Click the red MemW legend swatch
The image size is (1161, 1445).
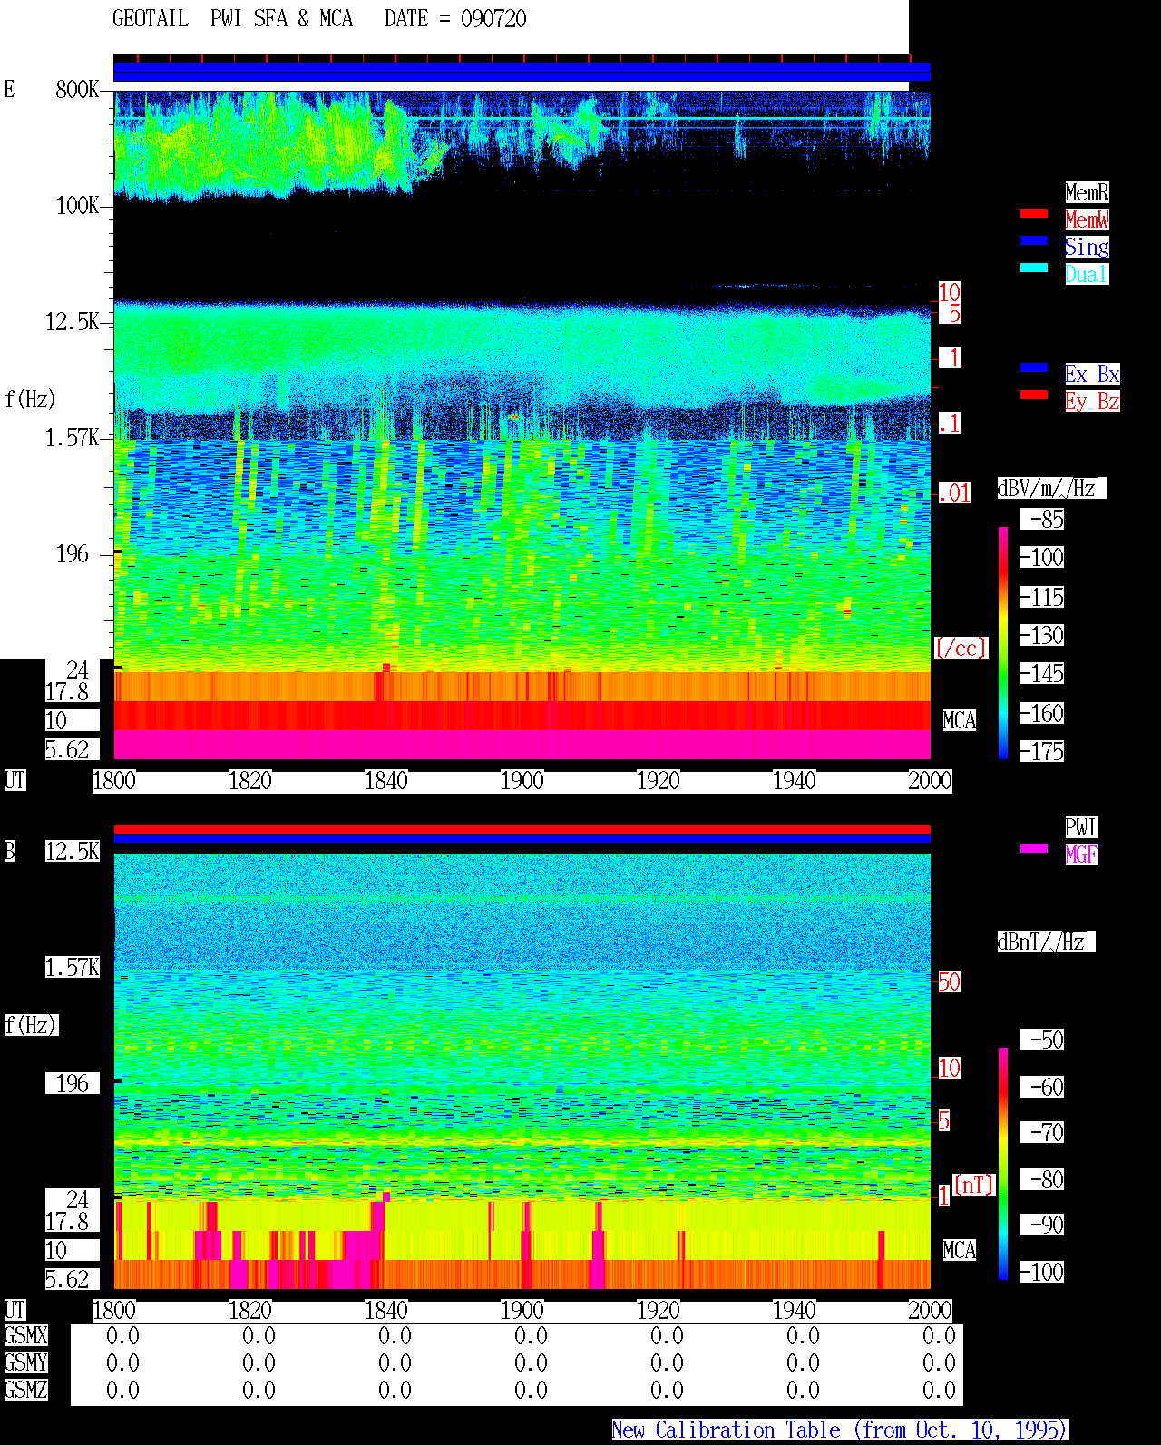1034,213
